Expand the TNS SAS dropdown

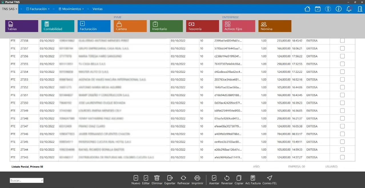click(9, 9)
